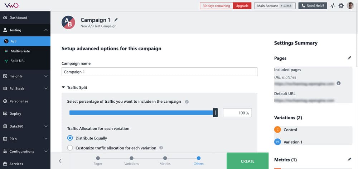Screen dimensions: 358x169
Task: Click the traffic percentage slider handle
Action: [x=215, y=113]
